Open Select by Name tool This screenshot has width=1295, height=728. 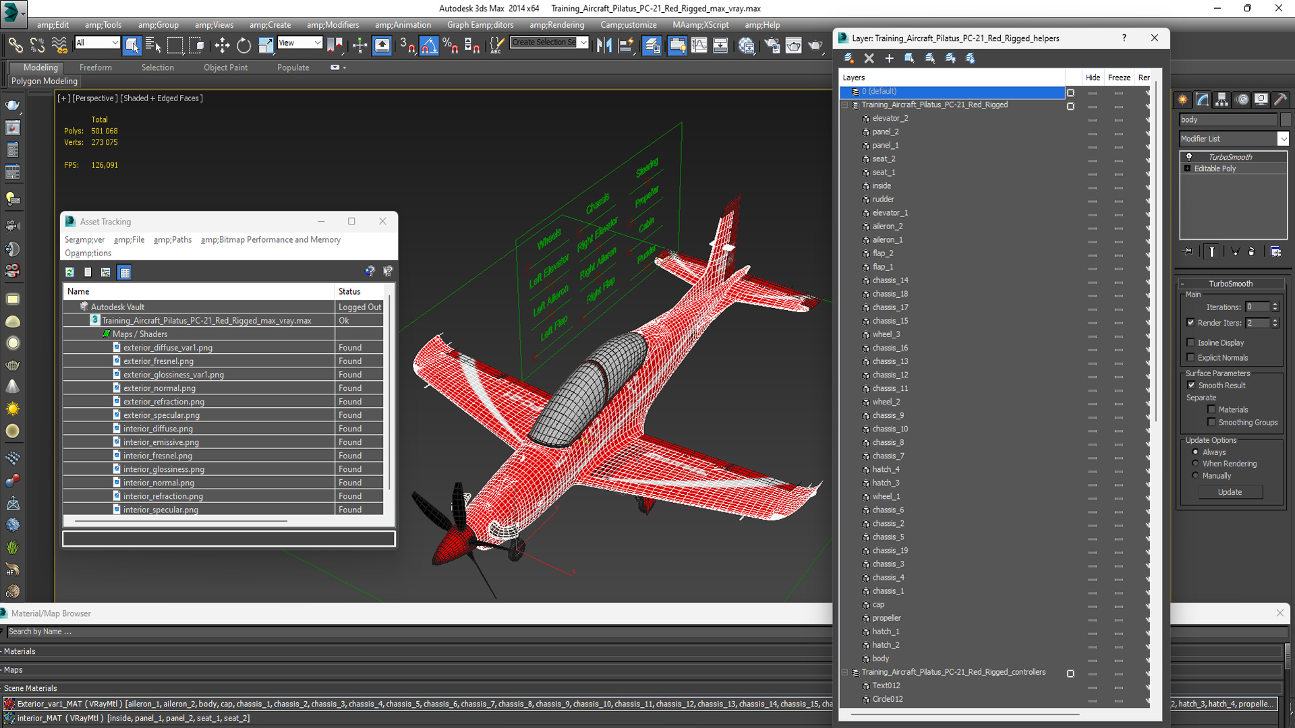pos(153,45)
